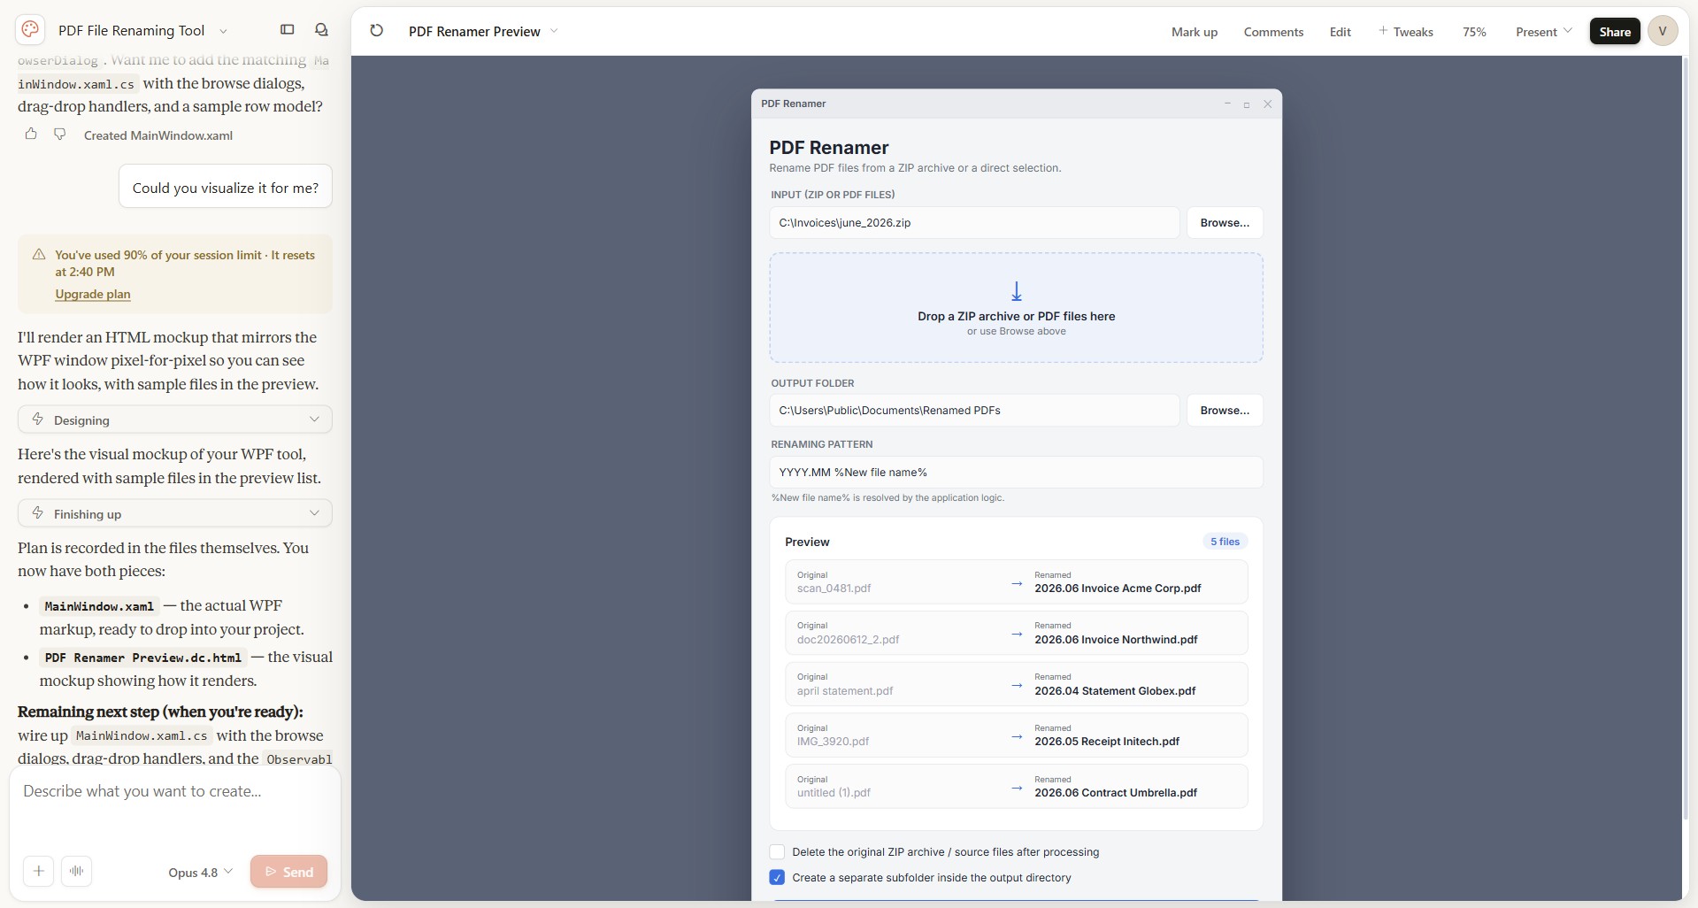
Task: Click the reload preview icon
Action: coord(376,31)
